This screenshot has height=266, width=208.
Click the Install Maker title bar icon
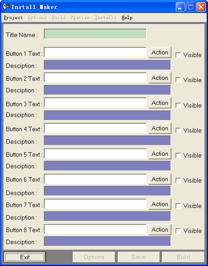click(x=6, y=7)
